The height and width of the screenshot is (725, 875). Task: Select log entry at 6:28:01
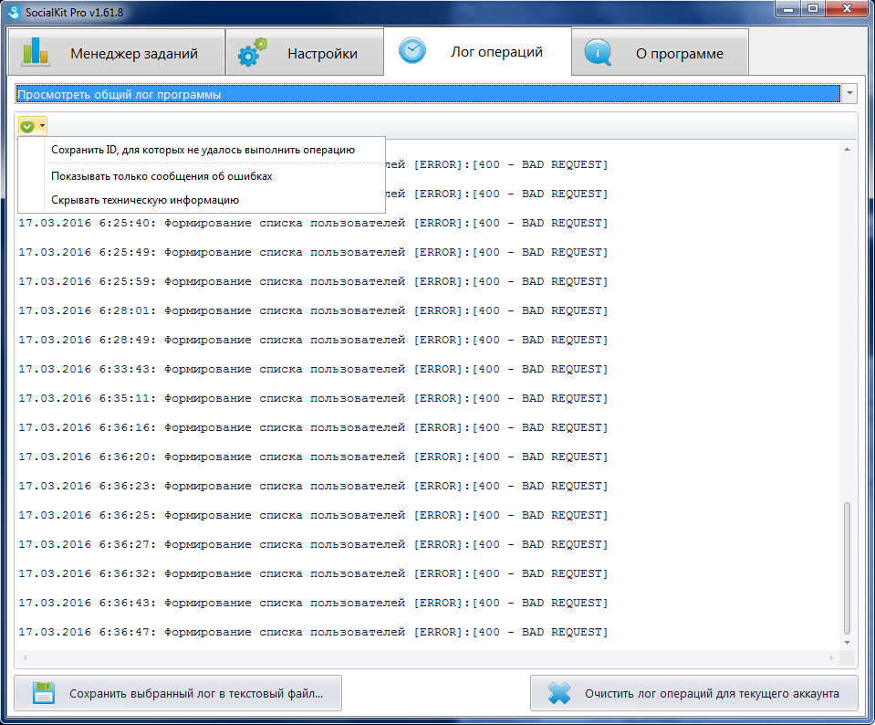(x=313, y=310)
